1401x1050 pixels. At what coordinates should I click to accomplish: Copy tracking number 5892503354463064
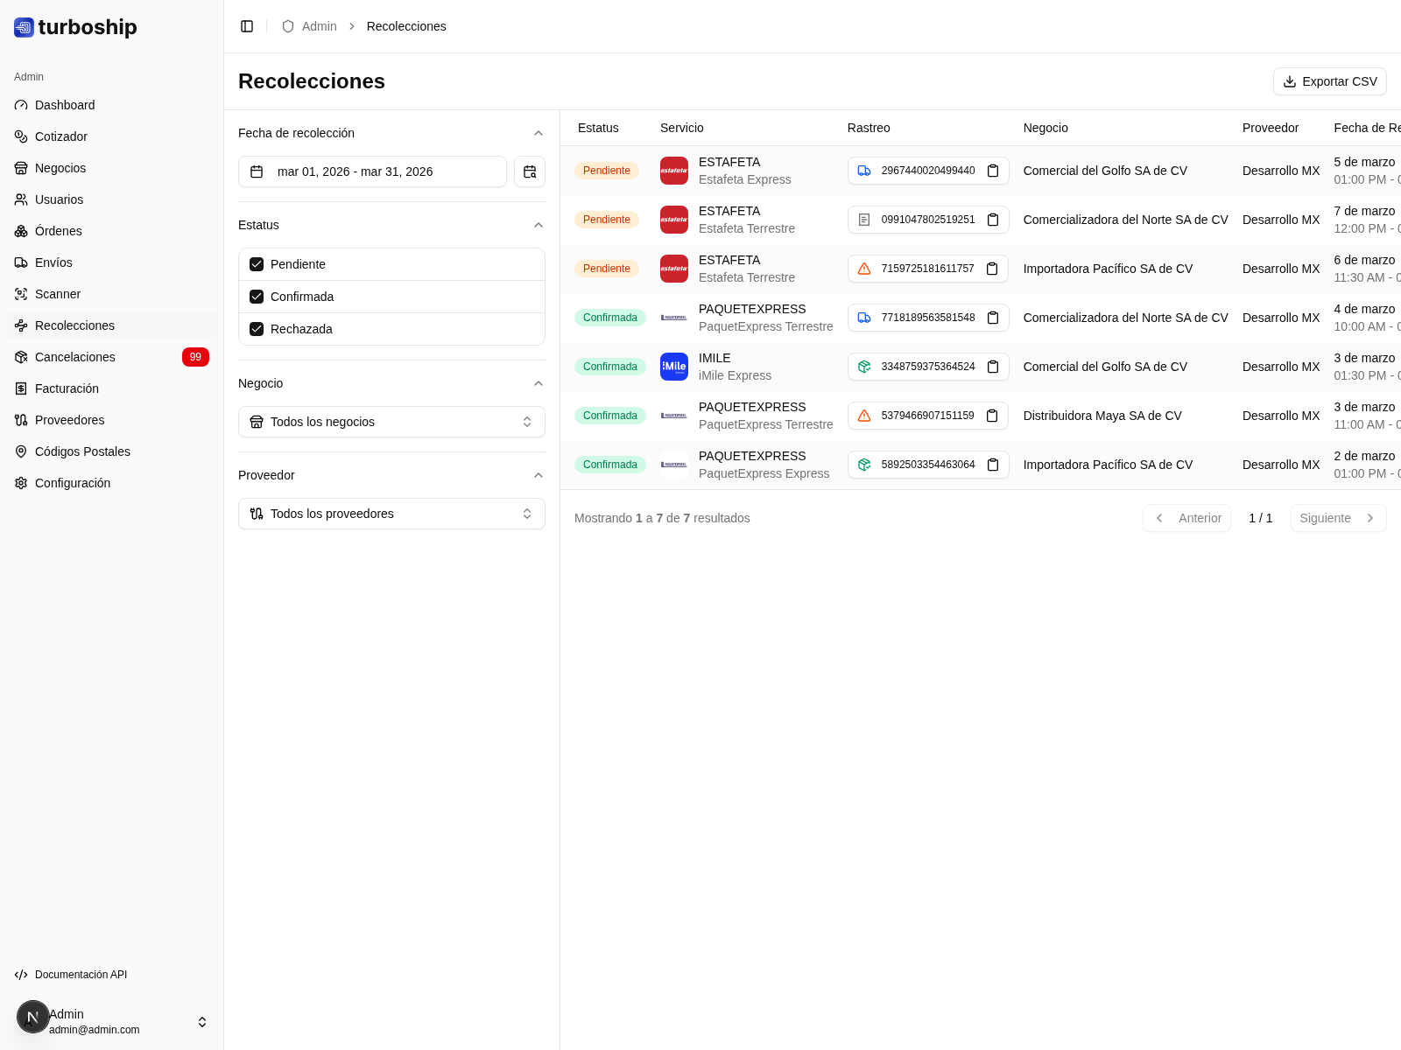pos(993,465)
